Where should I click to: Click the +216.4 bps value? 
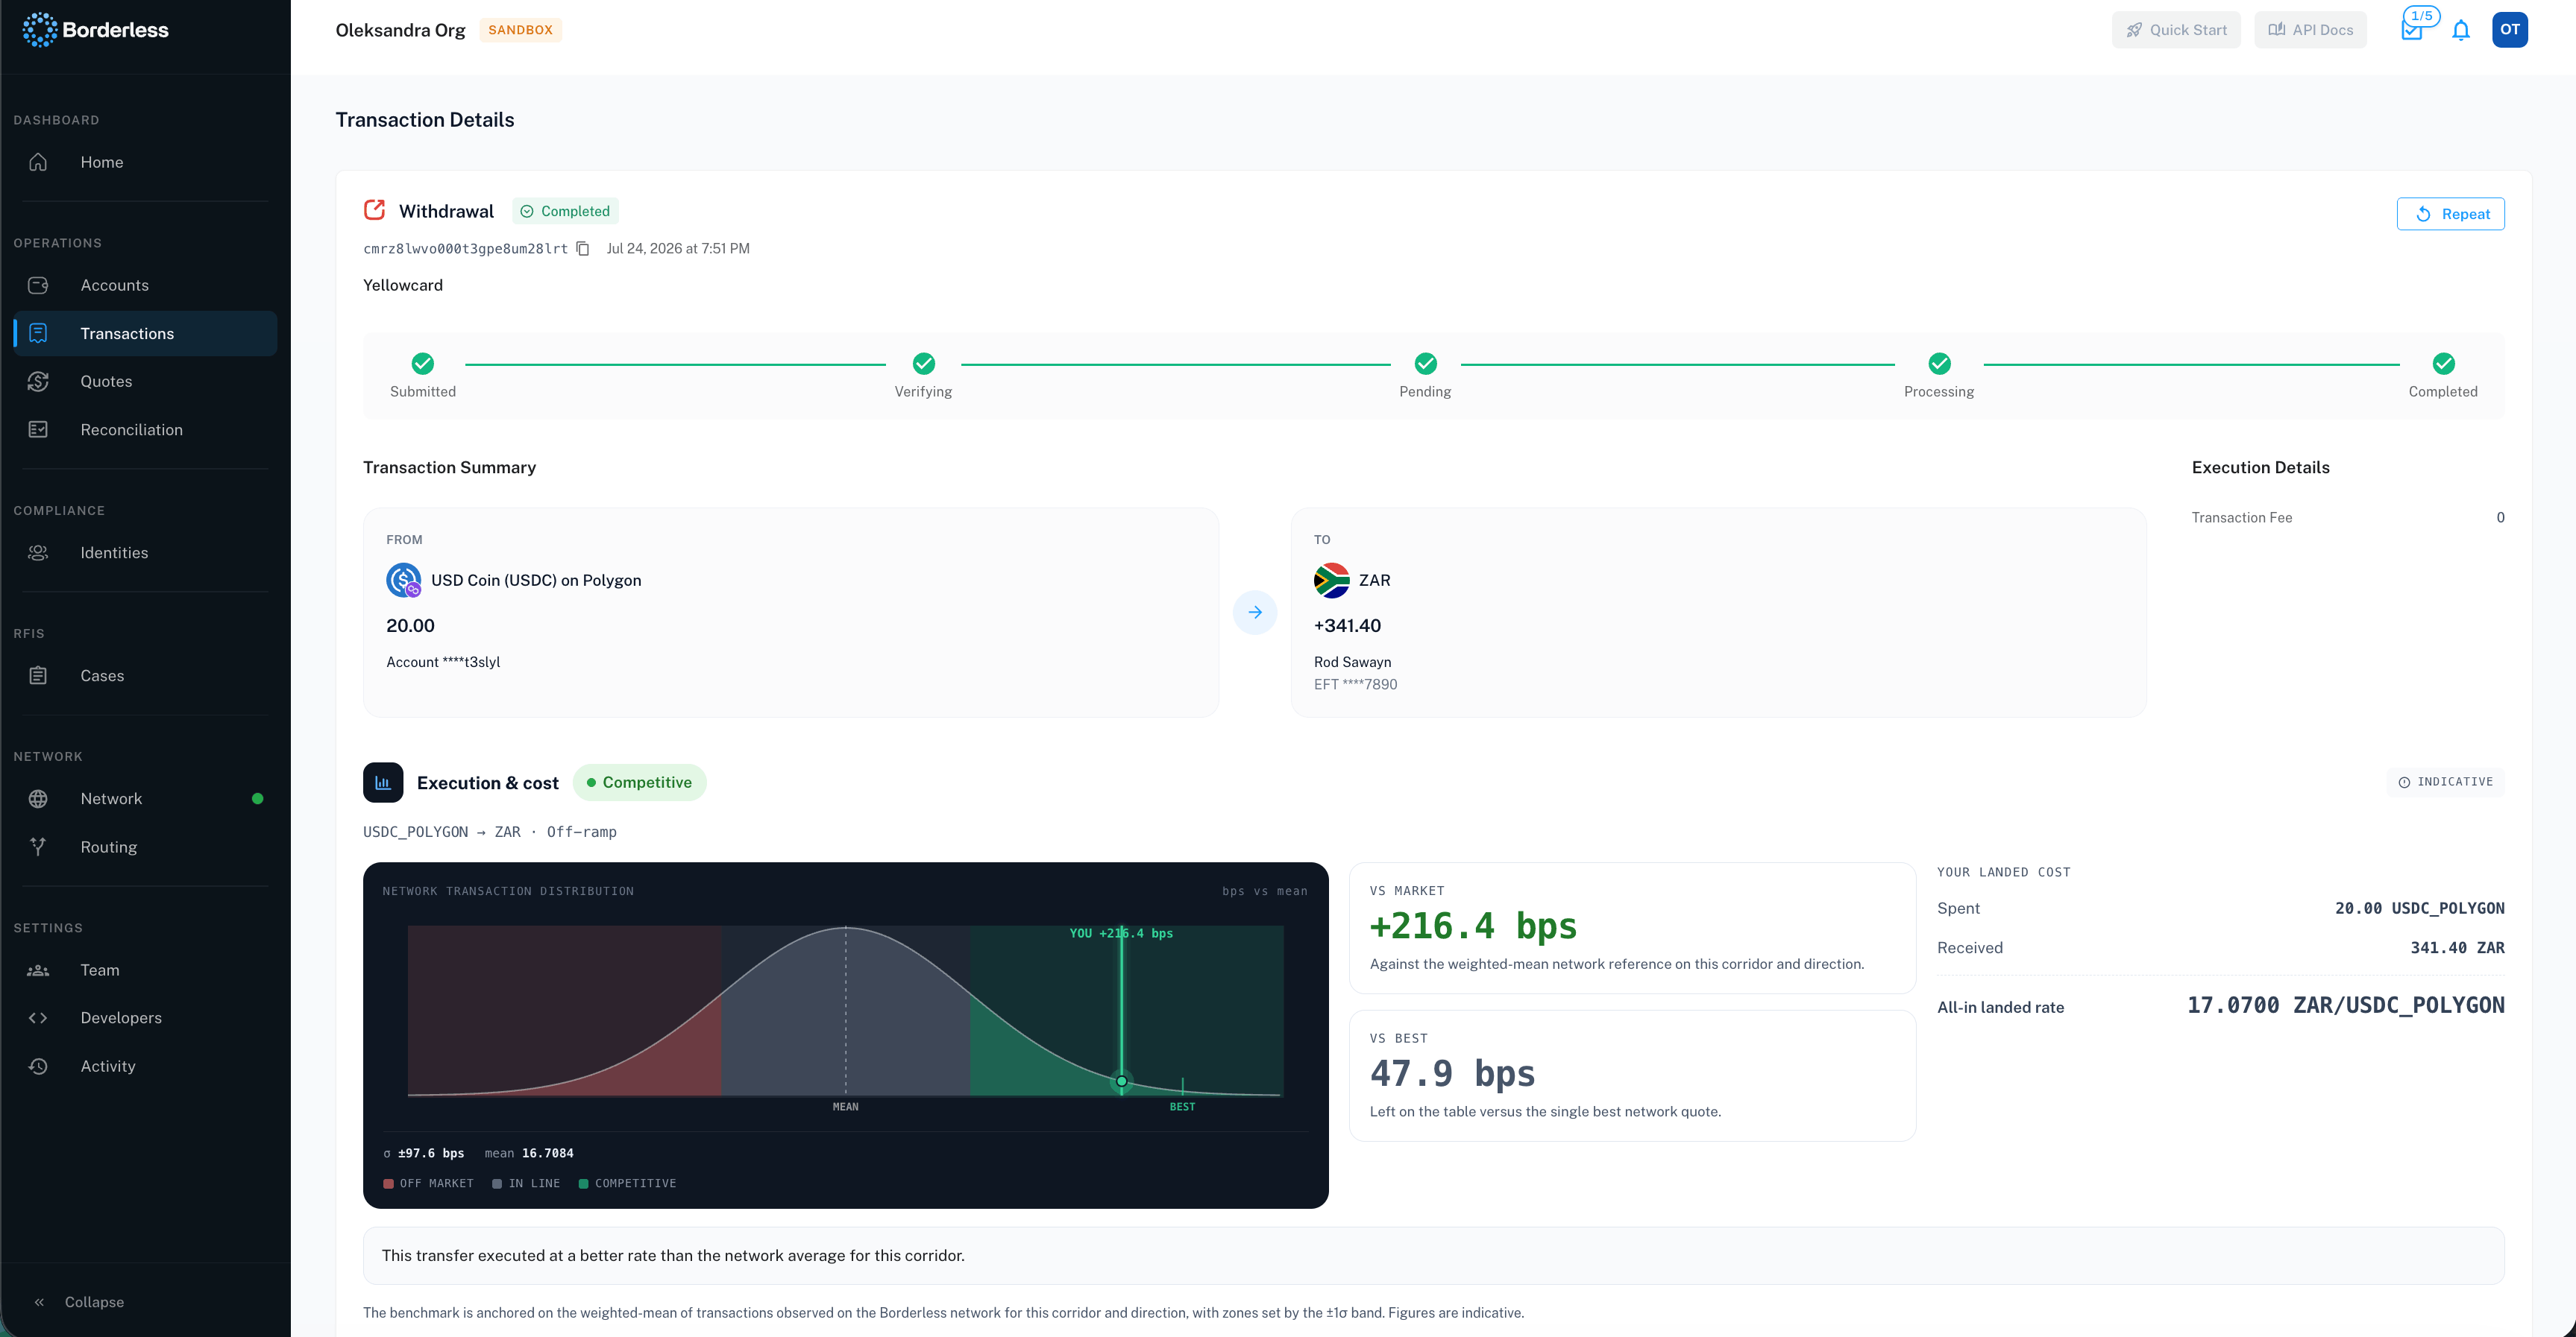tap(1473, 926)
